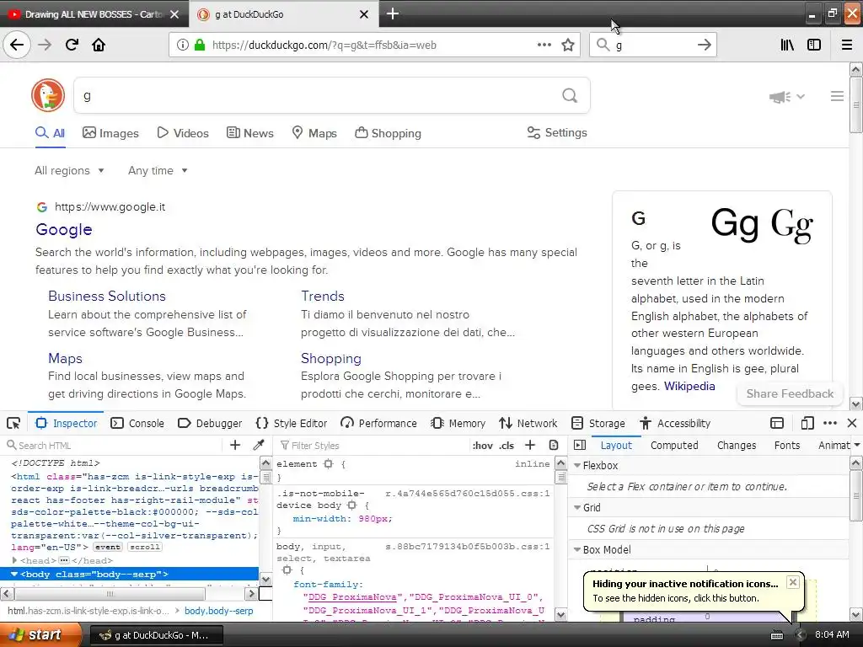Open the Firefox hamburger menu
The image size is (863, 647).
(846, 45)
